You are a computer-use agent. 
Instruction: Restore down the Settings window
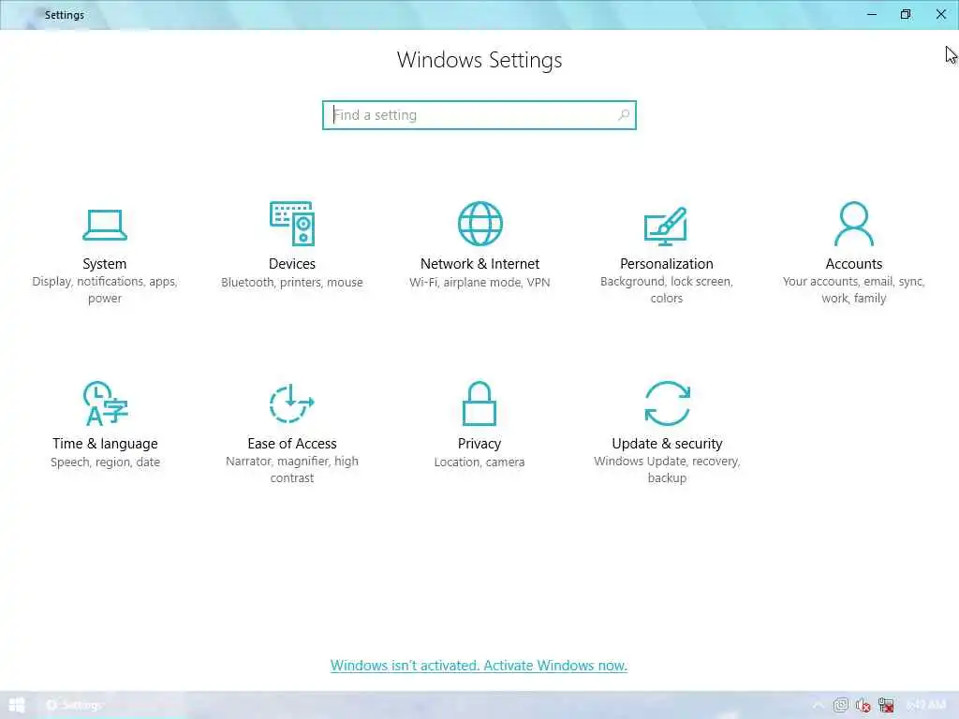(x=906, y=14)
